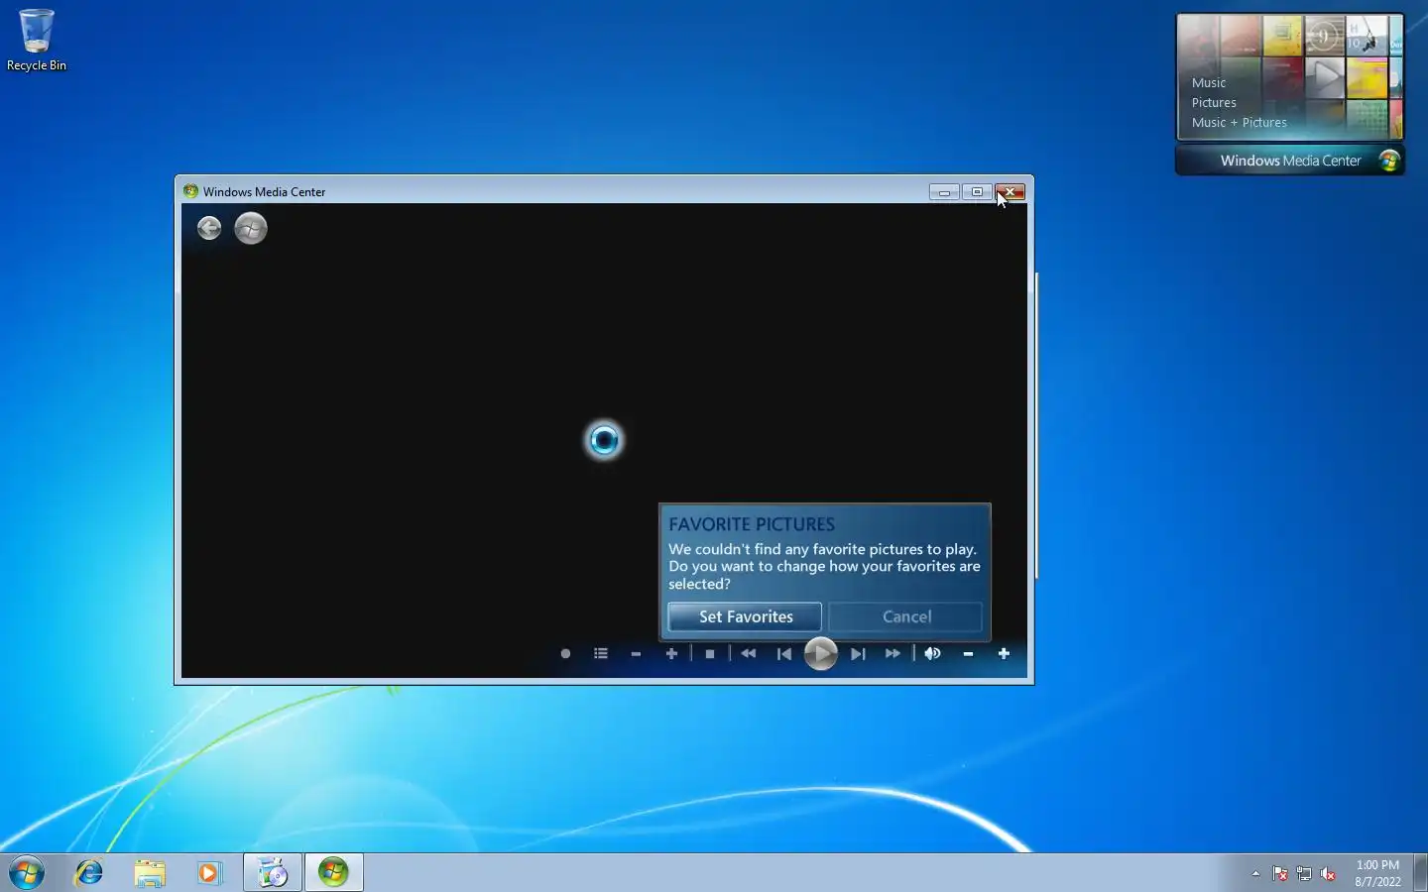The height and width of the screenshot is (892, 1428).
Task: Open the Media Center green start button
Action: 251,228
